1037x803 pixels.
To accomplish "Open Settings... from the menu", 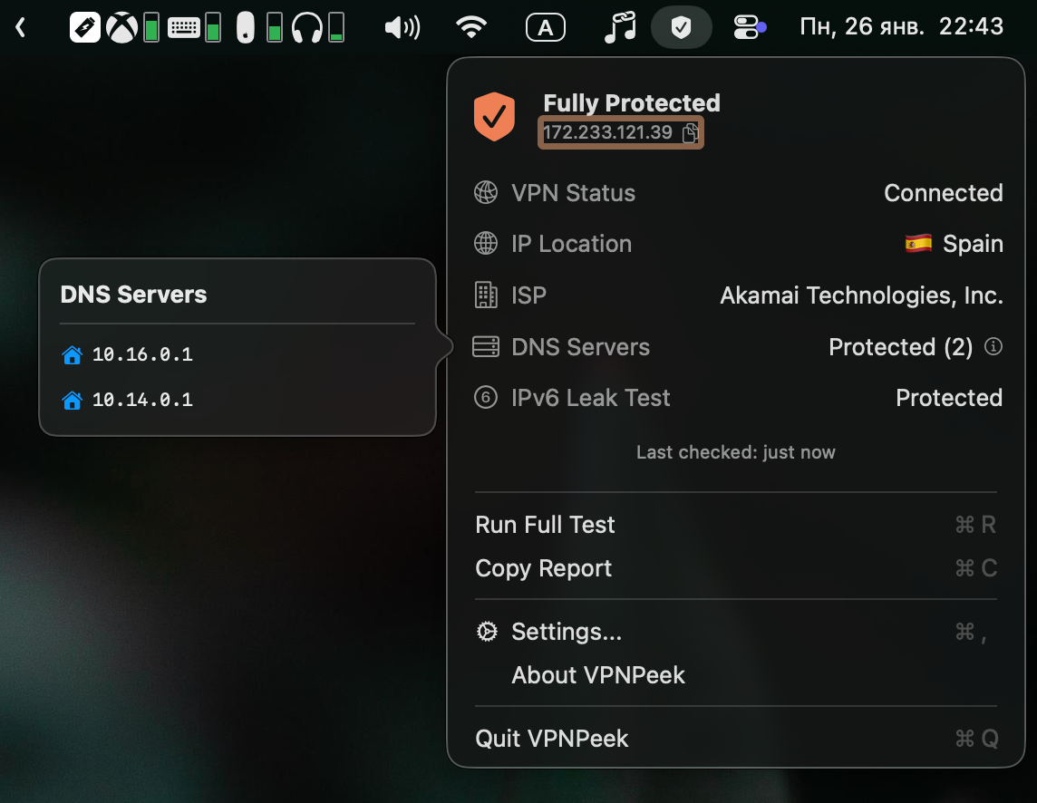I will click(567, 632).
